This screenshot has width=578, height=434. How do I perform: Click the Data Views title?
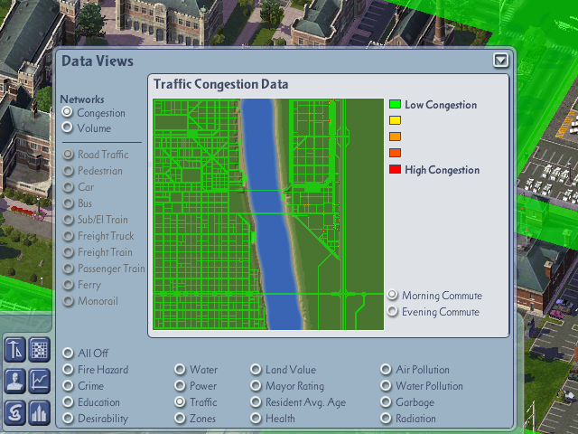coord(98,61)
